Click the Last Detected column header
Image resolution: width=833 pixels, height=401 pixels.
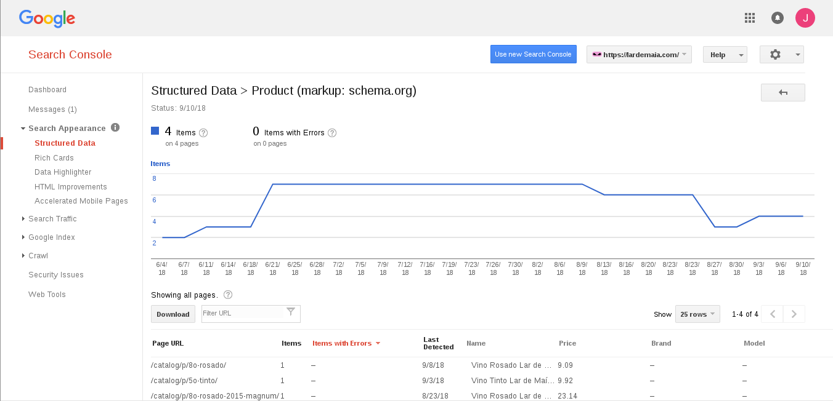tap(439, 343)
